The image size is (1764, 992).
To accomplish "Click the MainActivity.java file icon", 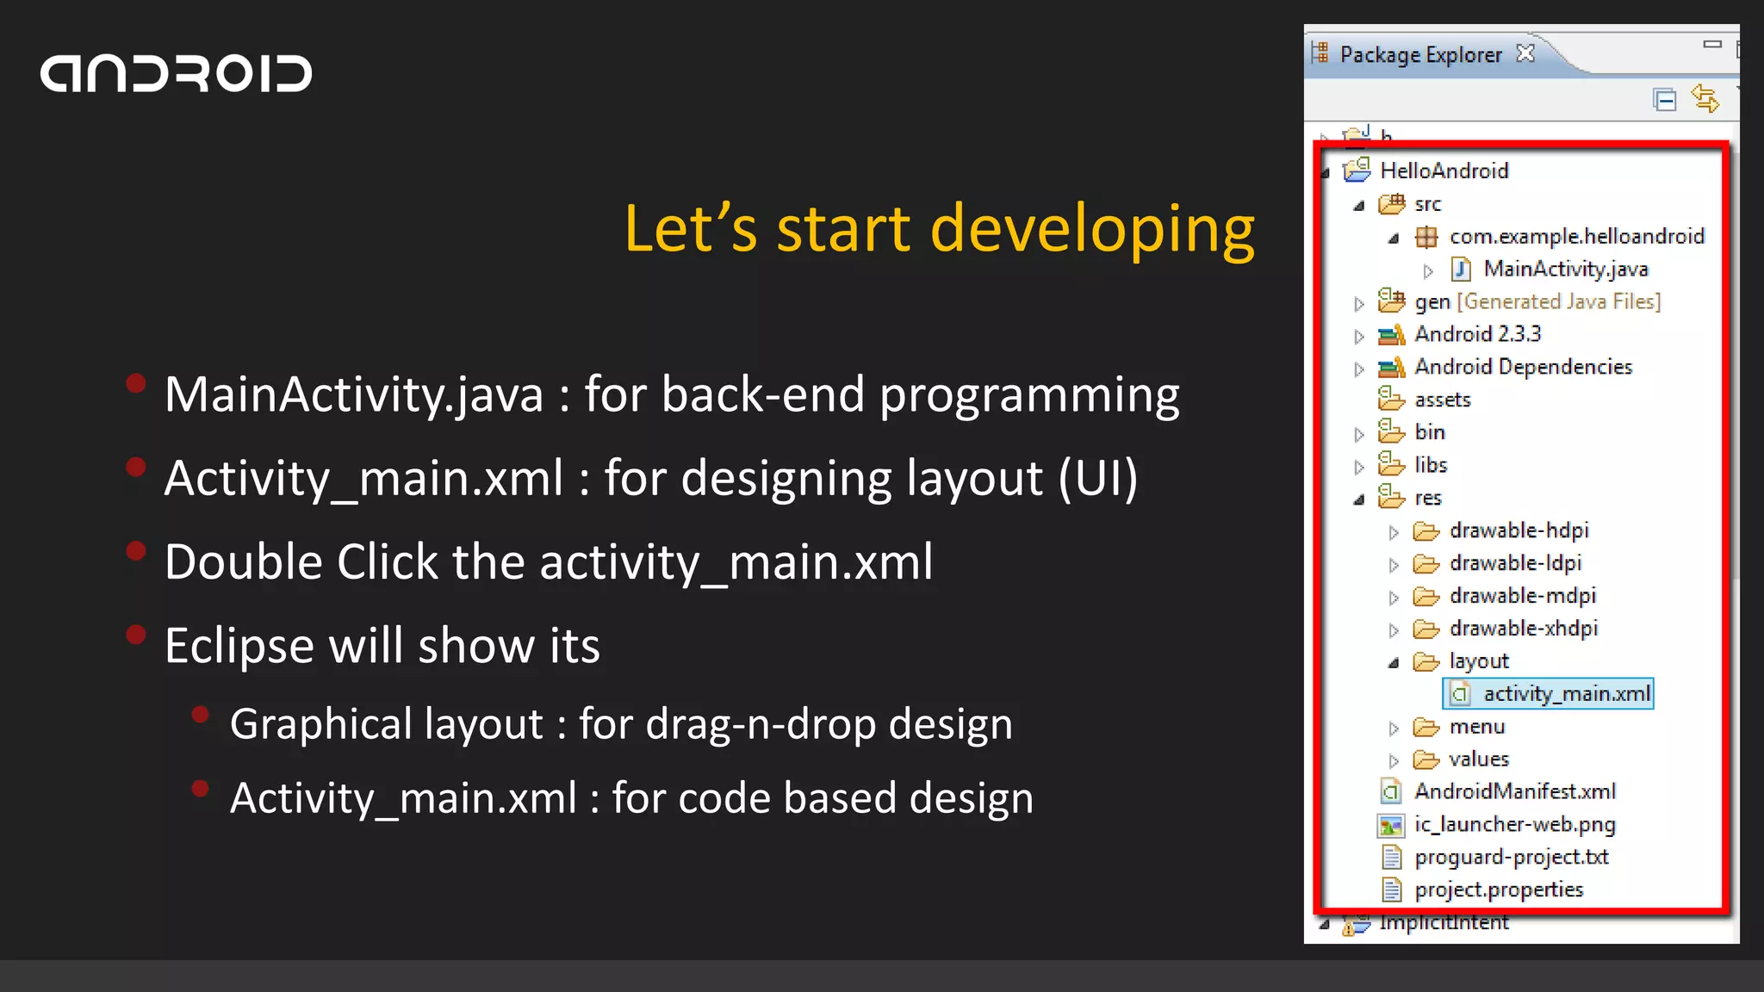I will pos(1461,270).
